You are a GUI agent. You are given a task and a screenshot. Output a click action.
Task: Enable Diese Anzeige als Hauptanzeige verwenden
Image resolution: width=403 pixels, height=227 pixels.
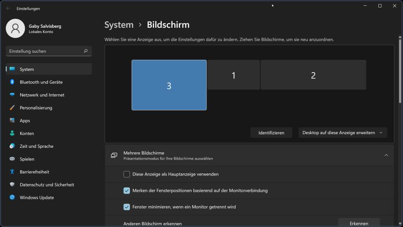[127, 174]
